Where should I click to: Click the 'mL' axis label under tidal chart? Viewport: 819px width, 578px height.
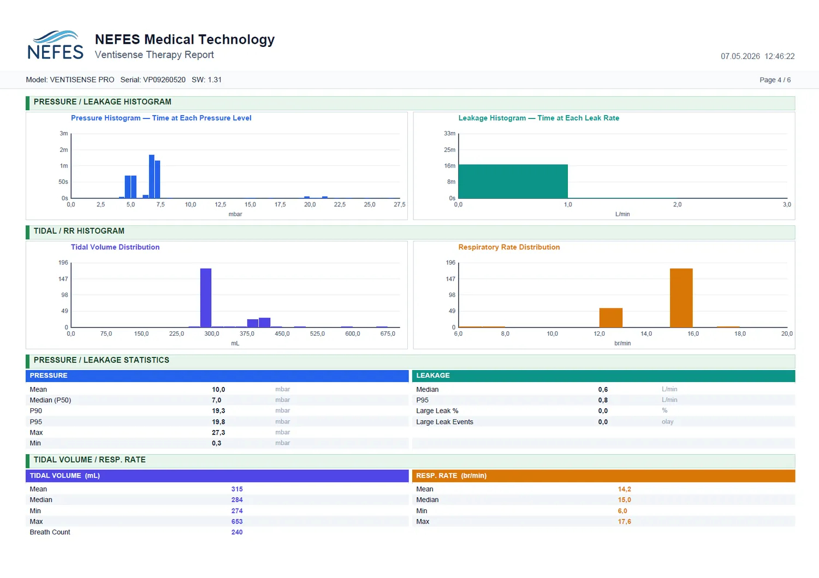[235, 343]
